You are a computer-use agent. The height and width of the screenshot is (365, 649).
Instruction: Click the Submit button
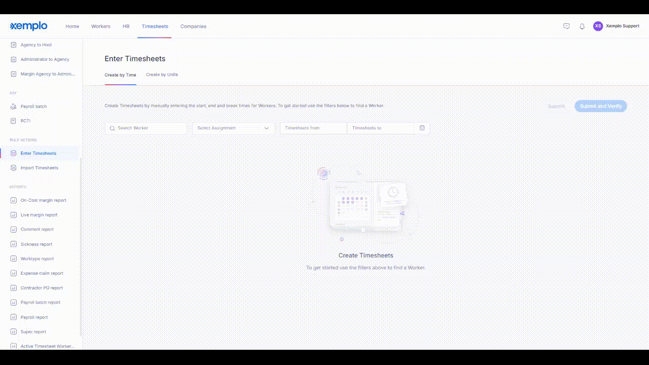point(556,106)
